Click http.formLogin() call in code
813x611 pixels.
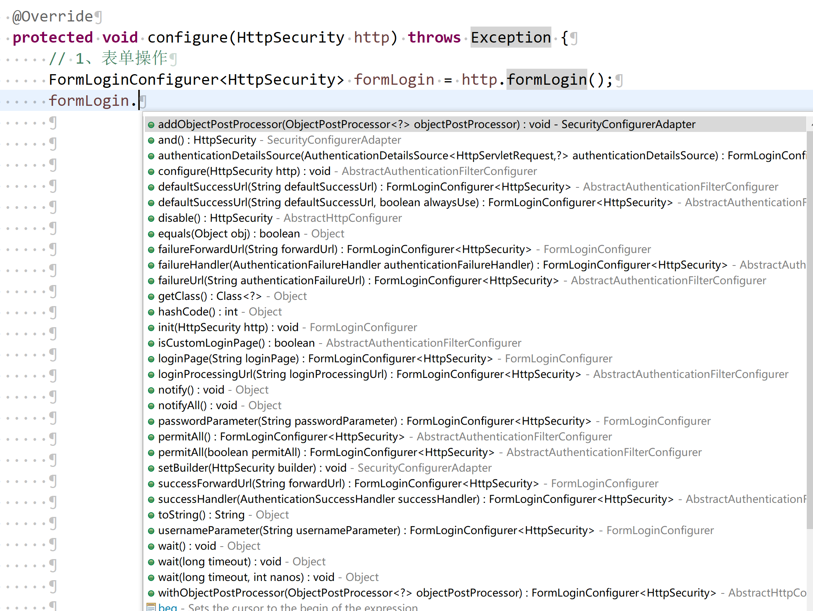[x=546, y=80]
